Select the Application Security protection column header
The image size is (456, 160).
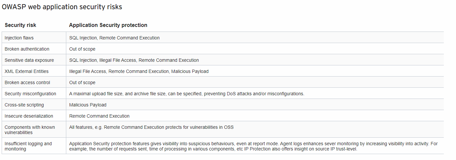108,25
